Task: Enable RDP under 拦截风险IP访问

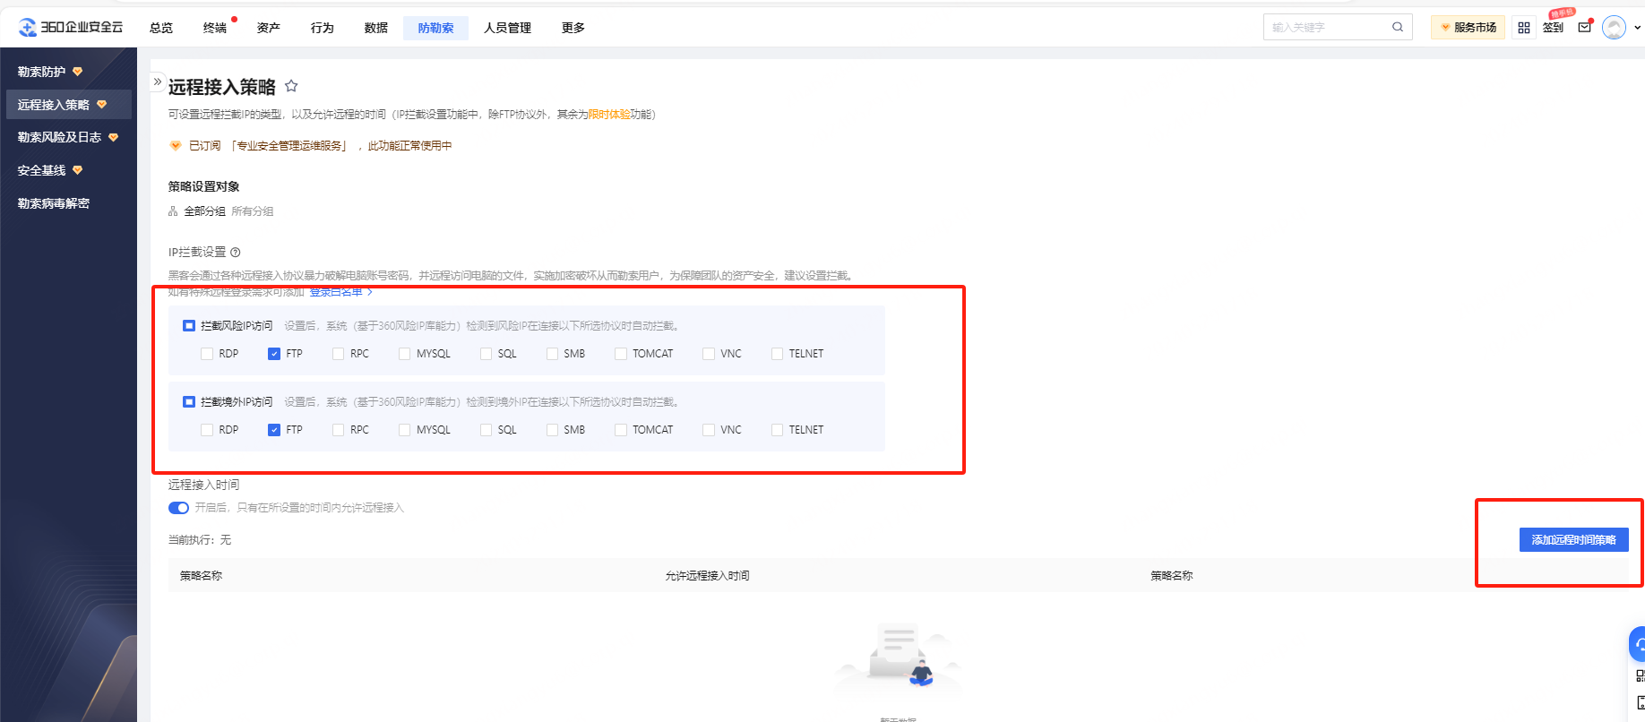Action: tap(207, 354)
